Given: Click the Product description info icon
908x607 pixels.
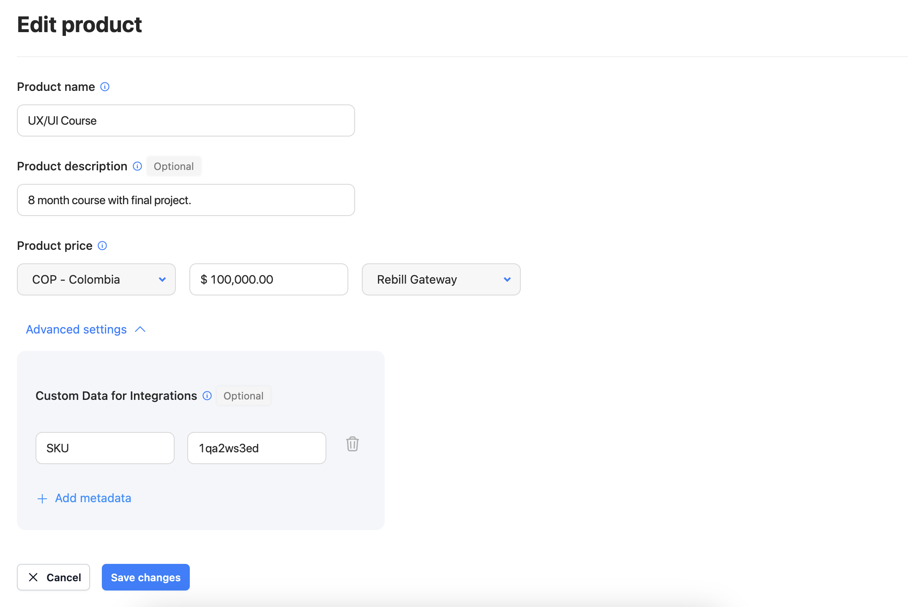Looking at the screenshot, I should (137, 166).
